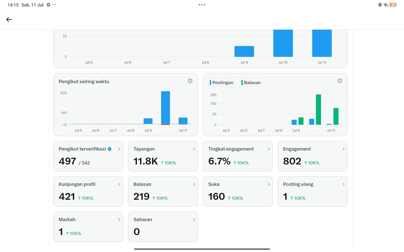Click the 6.7% engagement rate value
Viewport: 404px width, 252px height.
pyautogui.click(x=220, y=161)
